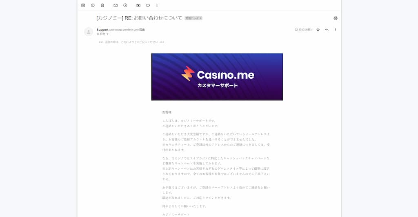The image size is (418, 217).
Task: Expand recipient details next to To 自分
Action: tap(107, 34)
